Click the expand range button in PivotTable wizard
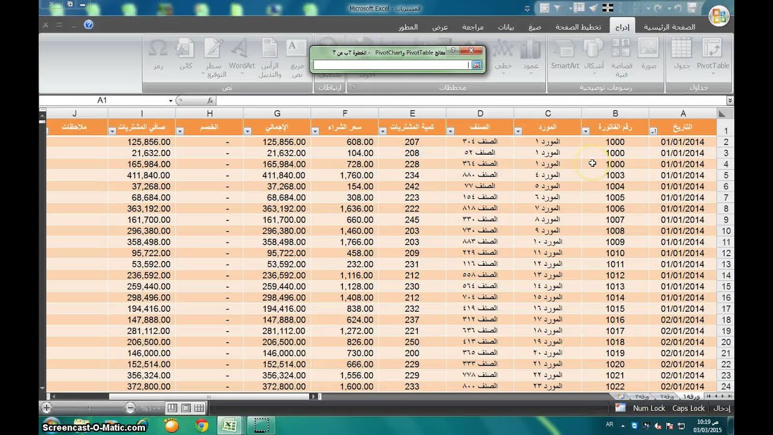The width and height of the screenshot is (773, 435). [476, 65]
